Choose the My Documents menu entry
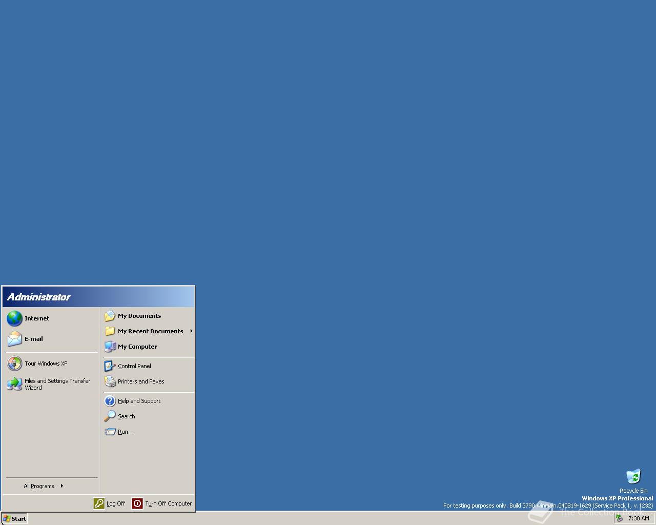Screen dimensions: 656x525 [149, 316]
